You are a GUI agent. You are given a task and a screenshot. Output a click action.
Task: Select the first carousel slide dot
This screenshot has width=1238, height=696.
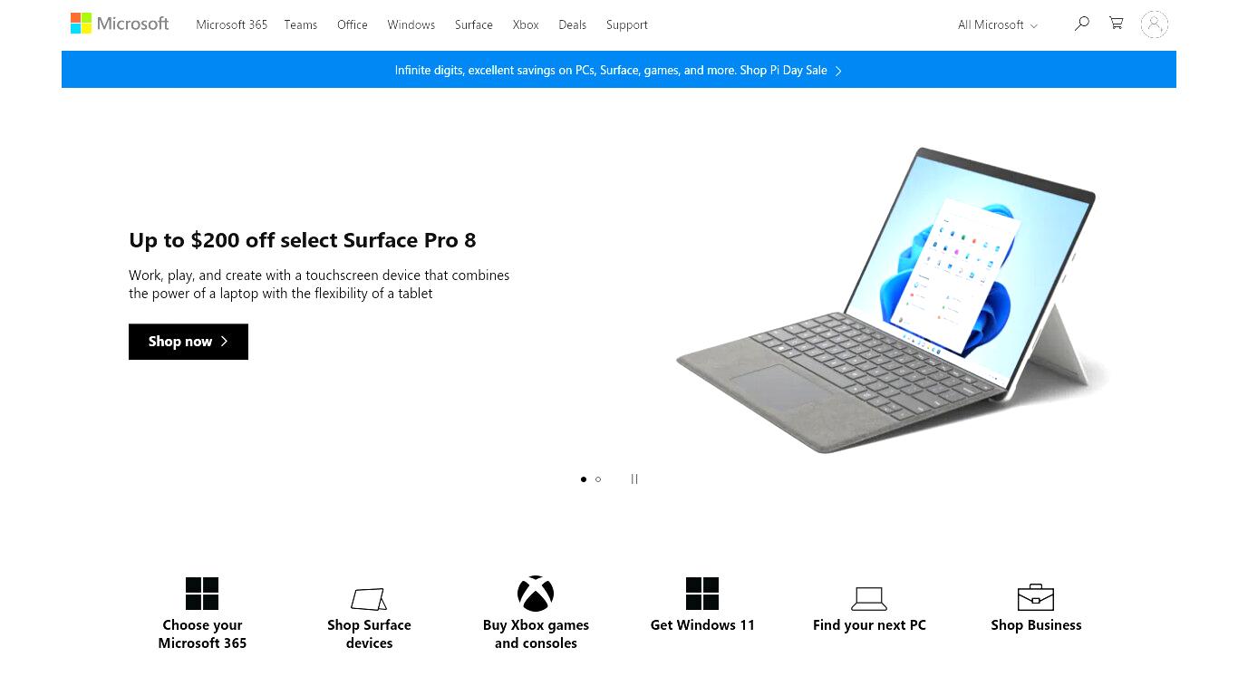coord(584,479)
